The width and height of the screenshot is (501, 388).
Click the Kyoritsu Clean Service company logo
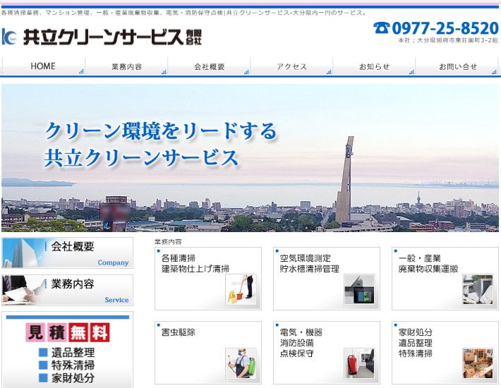click(102, 36)
